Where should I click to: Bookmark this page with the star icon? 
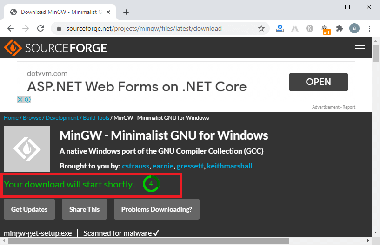(x=261, y=29)
